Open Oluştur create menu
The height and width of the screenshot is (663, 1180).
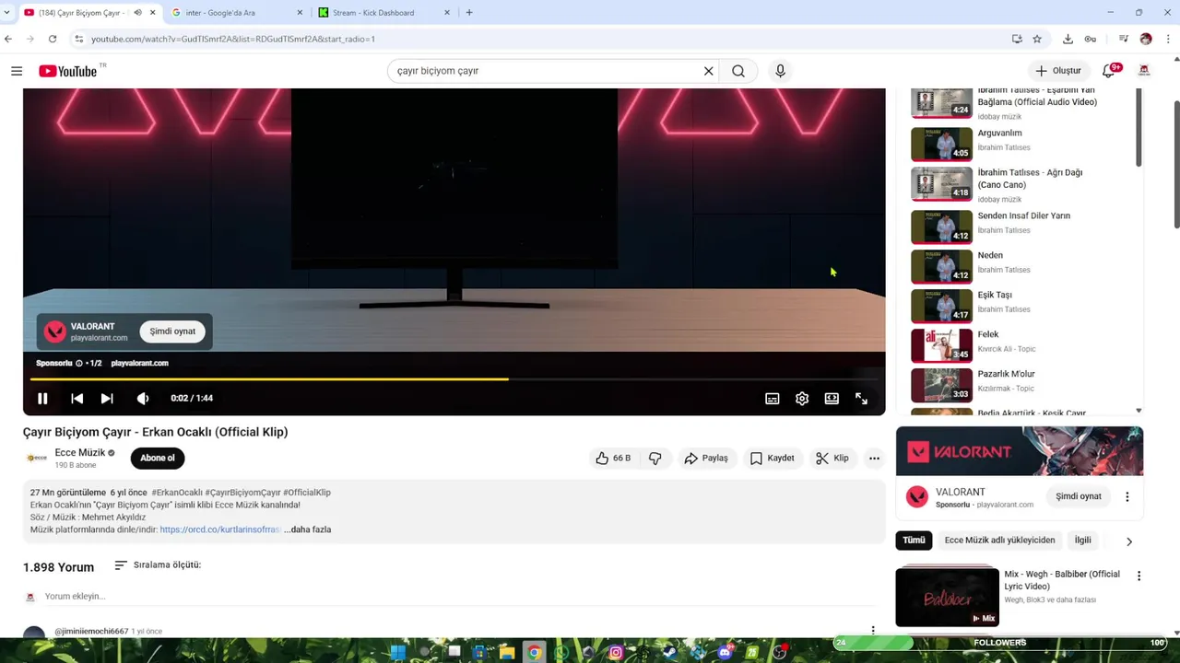pyautogui.click(x=1057, y=71)
